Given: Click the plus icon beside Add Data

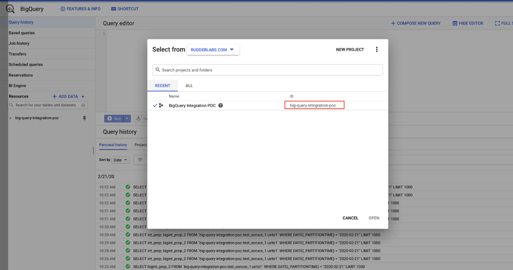Looking at the screenshot, I should tap(54, 97).
